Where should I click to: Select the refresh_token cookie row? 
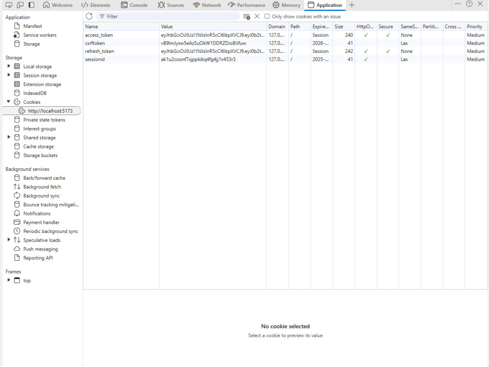pos(285,51)
